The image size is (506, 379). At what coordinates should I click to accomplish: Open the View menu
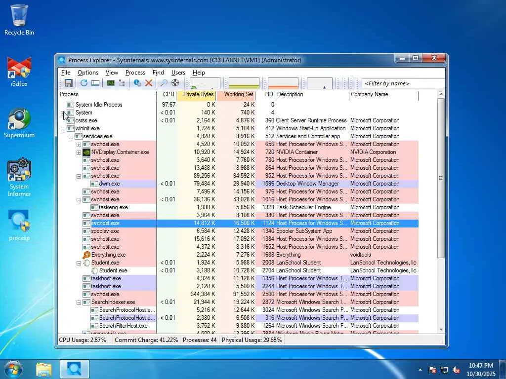point(112,73)
